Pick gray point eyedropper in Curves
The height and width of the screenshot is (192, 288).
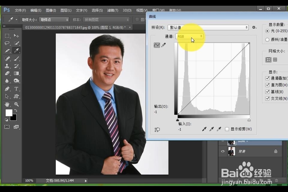tap(211, 129)
